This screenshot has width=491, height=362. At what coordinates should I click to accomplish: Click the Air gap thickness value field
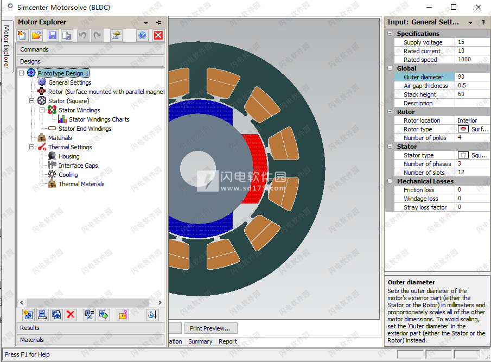(473, 86)
